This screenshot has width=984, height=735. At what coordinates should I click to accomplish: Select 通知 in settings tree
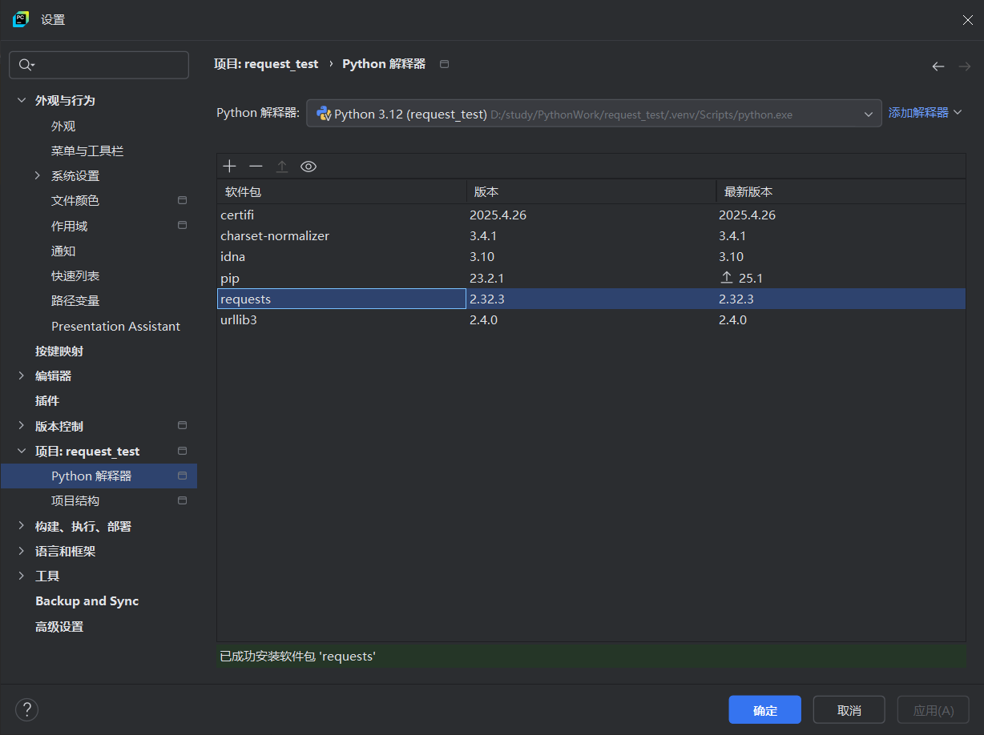[63, 251]
